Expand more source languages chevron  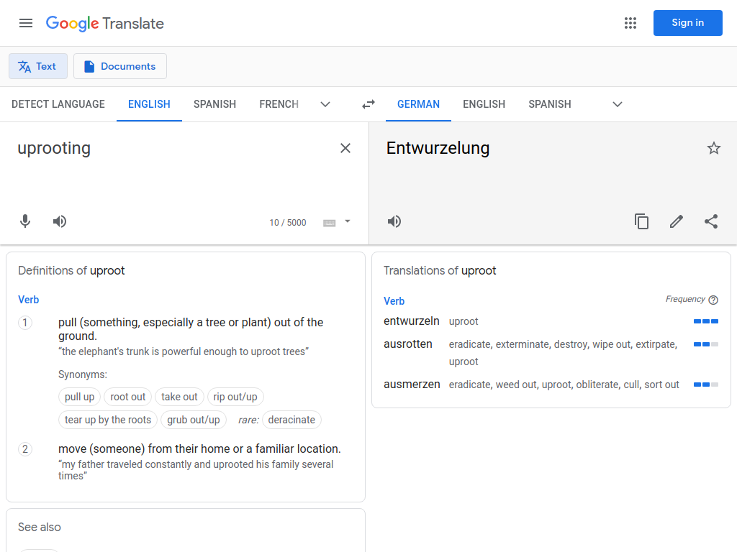coord(325,104)
